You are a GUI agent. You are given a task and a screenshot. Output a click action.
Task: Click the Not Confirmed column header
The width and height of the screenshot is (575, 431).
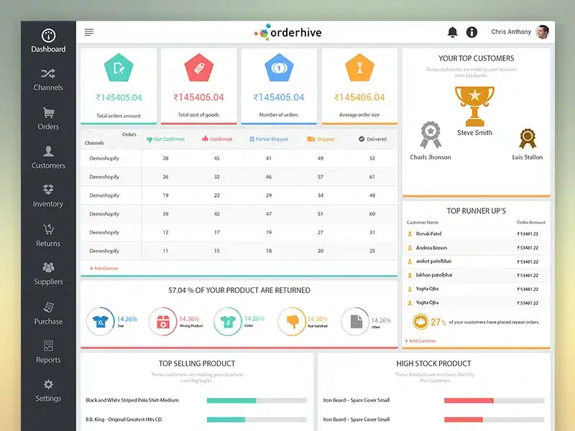coord(166,139)
